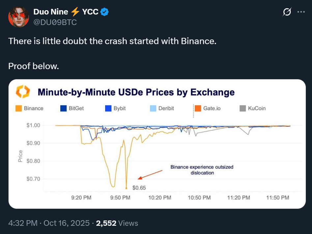
Task: Click the BitGet dark blue legend swatch
Action: point(64,108)
